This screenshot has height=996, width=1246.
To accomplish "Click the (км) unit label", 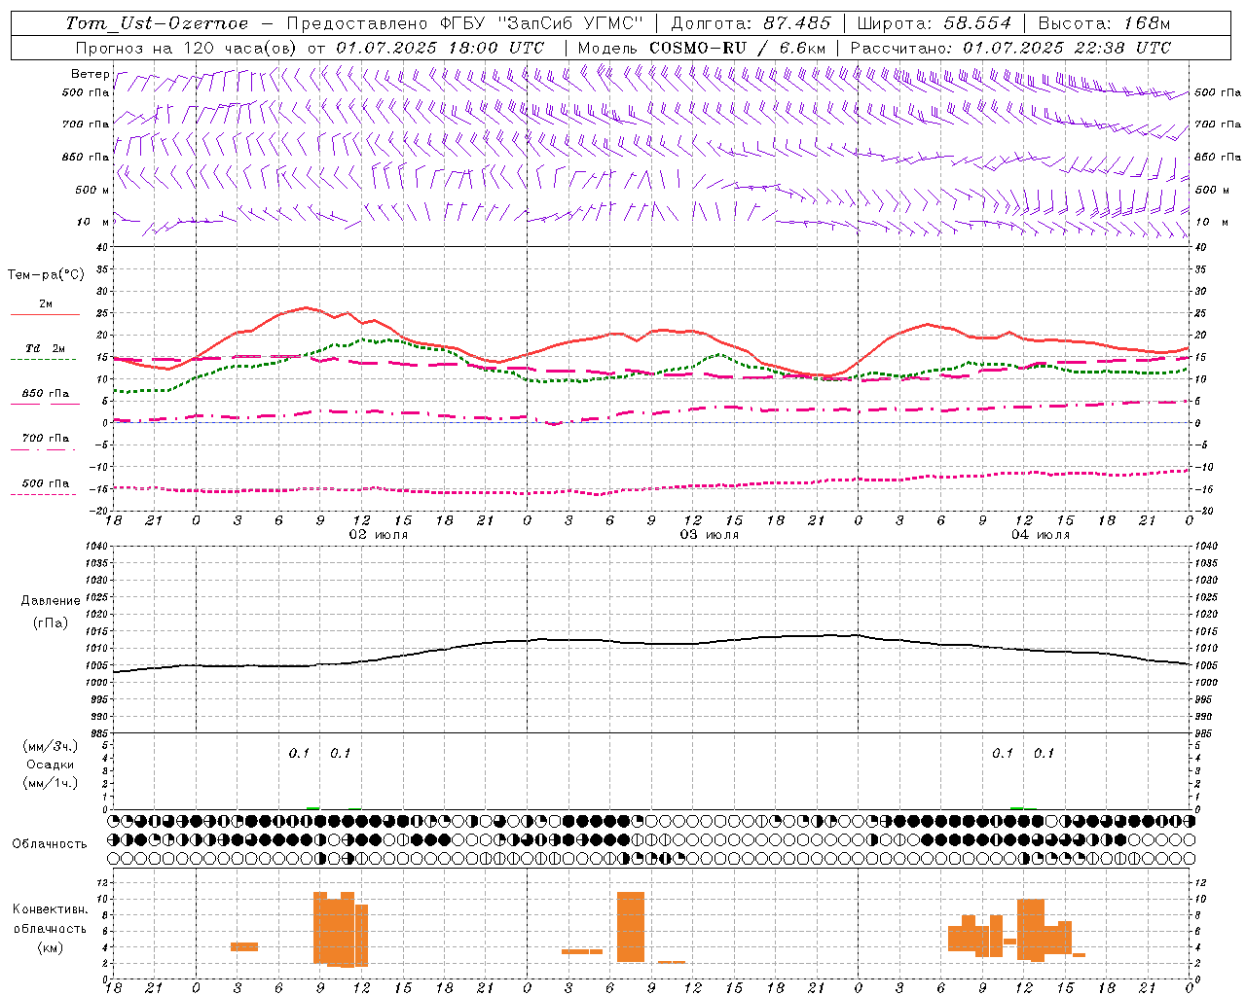I will [50, 947].
